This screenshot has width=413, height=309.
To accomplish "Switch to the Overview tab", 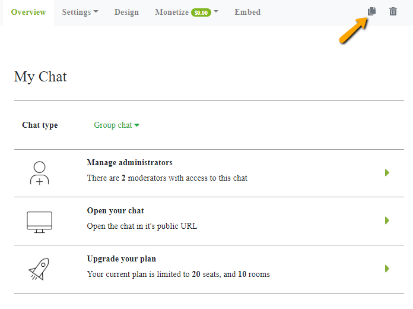I will click(28, 12).
